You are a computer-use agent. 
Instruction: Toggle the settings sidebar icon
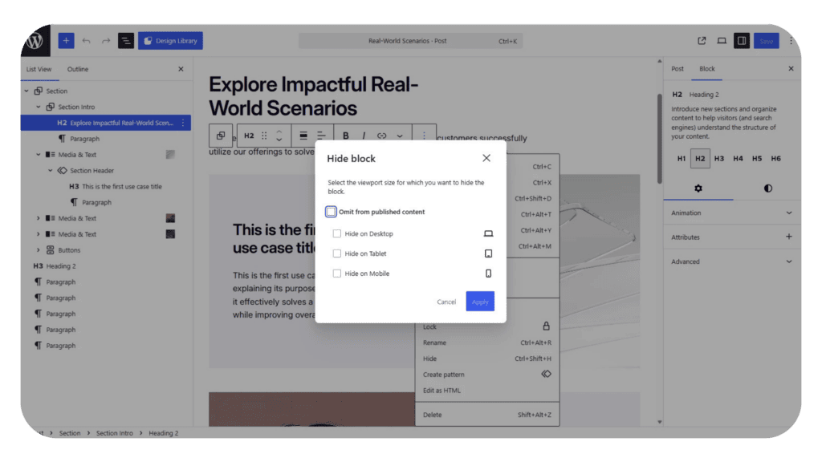[741, 41]
